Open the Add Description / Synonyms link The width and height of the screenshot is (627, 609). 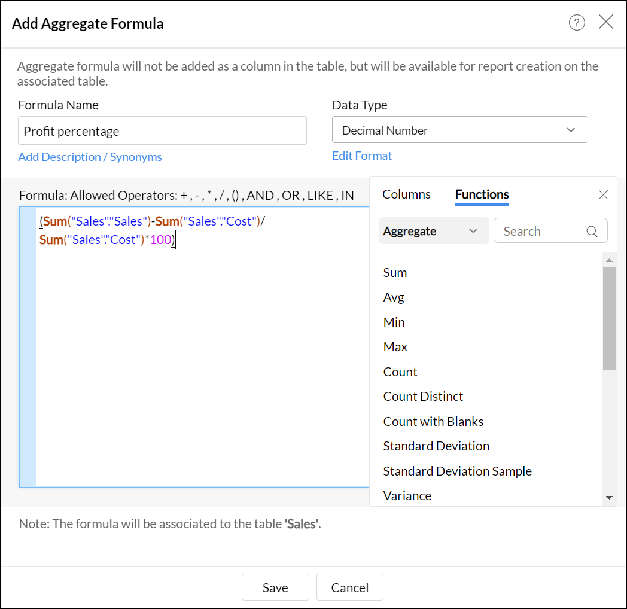pyautogui.click(x=90, y=157)
